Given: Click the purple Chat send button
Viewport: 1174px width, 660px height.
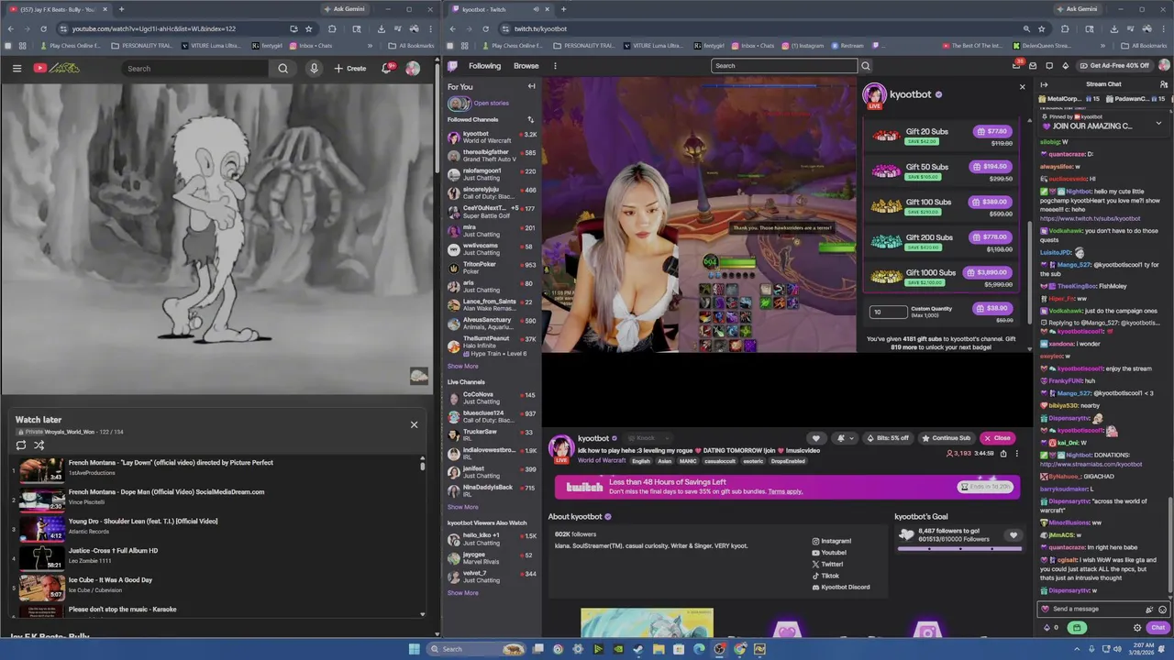Looking at the screenshot, I should click(1157, 628).
